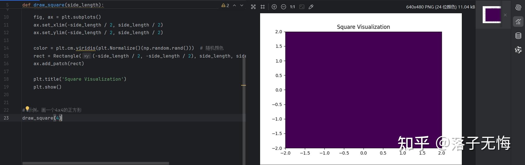Open the Database tool window
This screenshot has width=525, height=165.
[518, 36]
